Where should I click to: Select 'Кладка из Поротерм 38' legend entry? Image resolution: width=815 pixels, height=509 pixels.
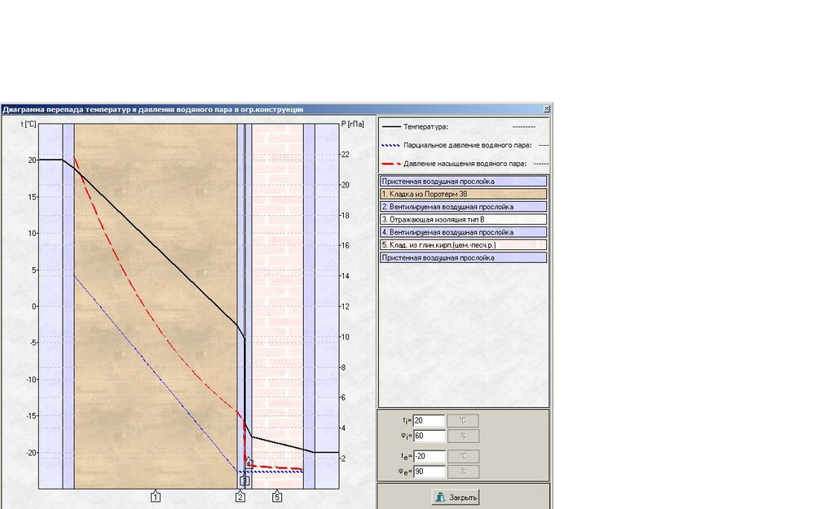pos(462,195)
